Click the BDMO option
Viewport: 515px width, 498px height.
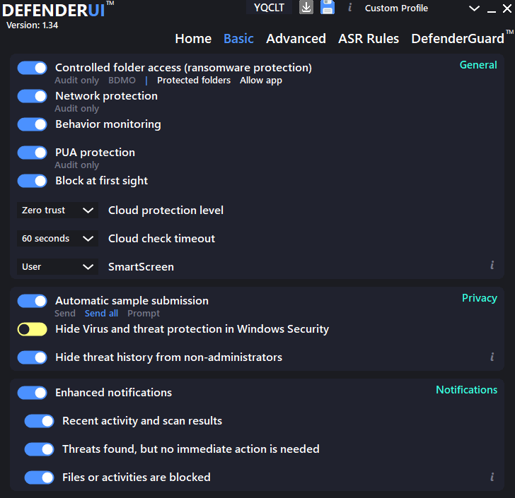tap(122, 81)
